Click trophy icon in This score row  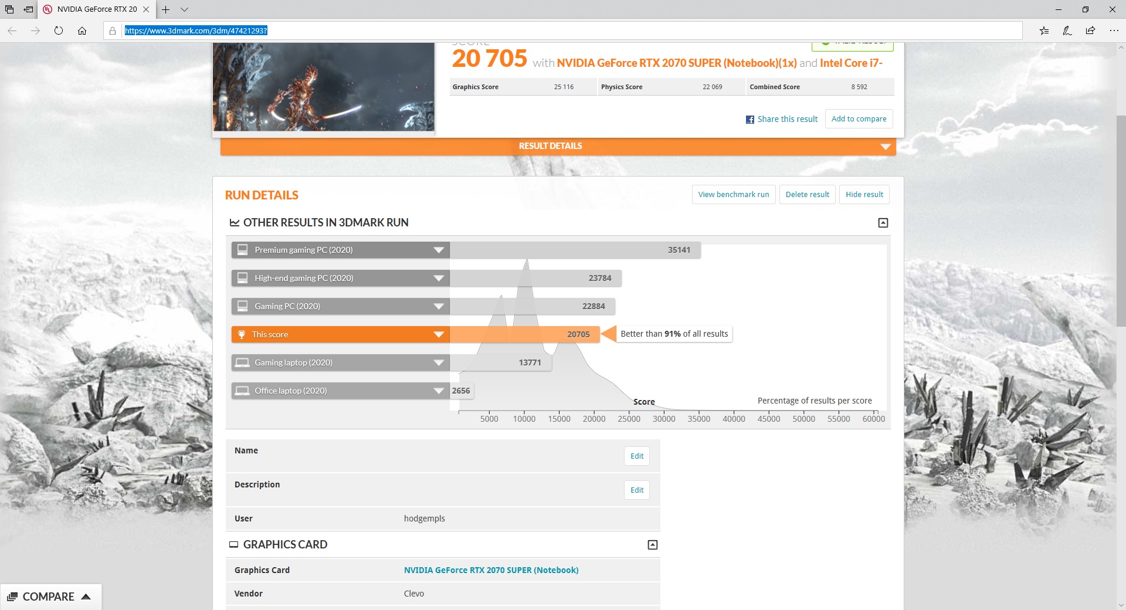coord(242,334)
